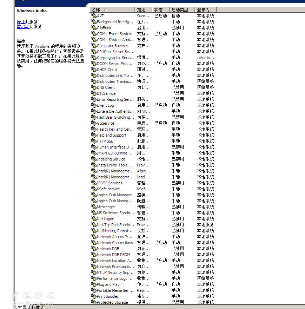
Task: Click the gear icon beside Plug and Play
Action: pos(94,284)
